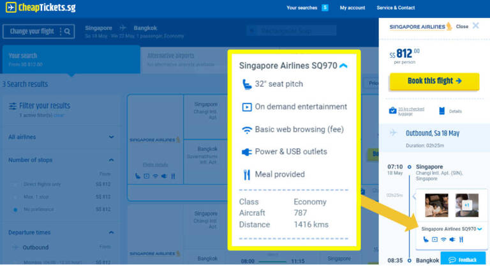Open the first cabin photo thumbnail
490x267 pixels.
click(x=436, y=205)
